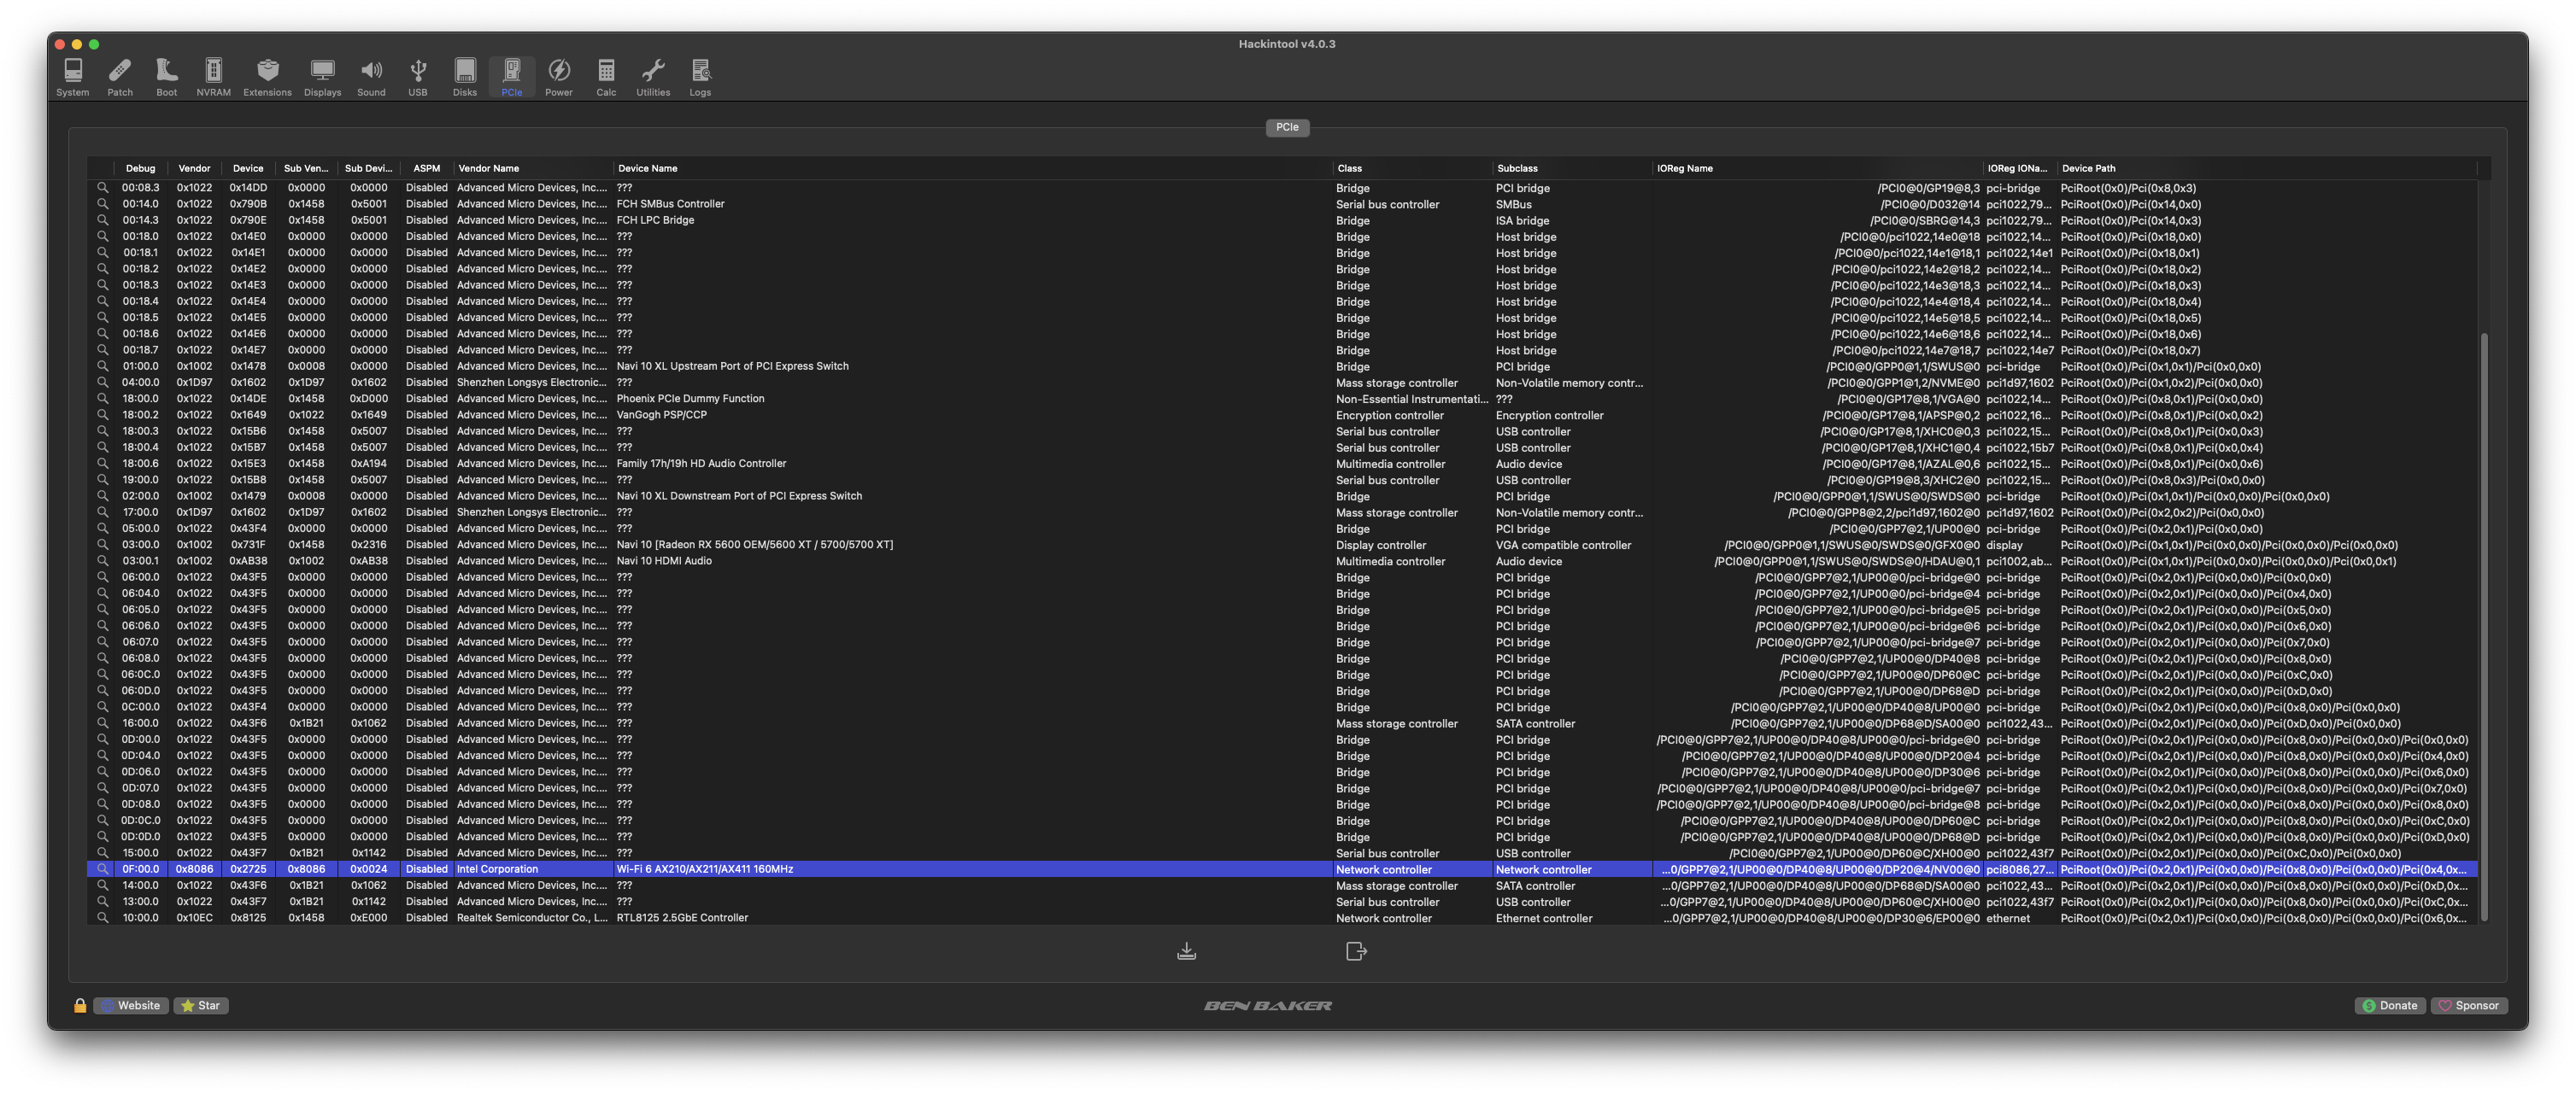
Task: Select the FCH LPC Bridge row
Action: coord(1282,221)
